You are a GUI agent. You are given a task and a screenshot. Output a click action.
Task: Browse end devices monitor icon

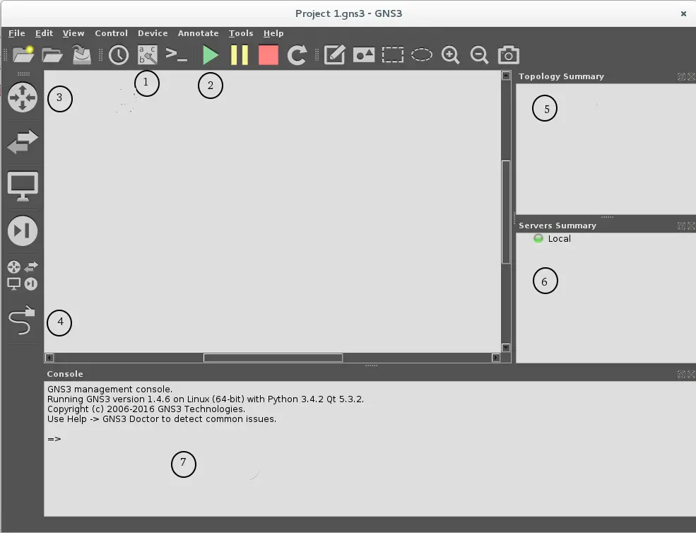[23, 186]
